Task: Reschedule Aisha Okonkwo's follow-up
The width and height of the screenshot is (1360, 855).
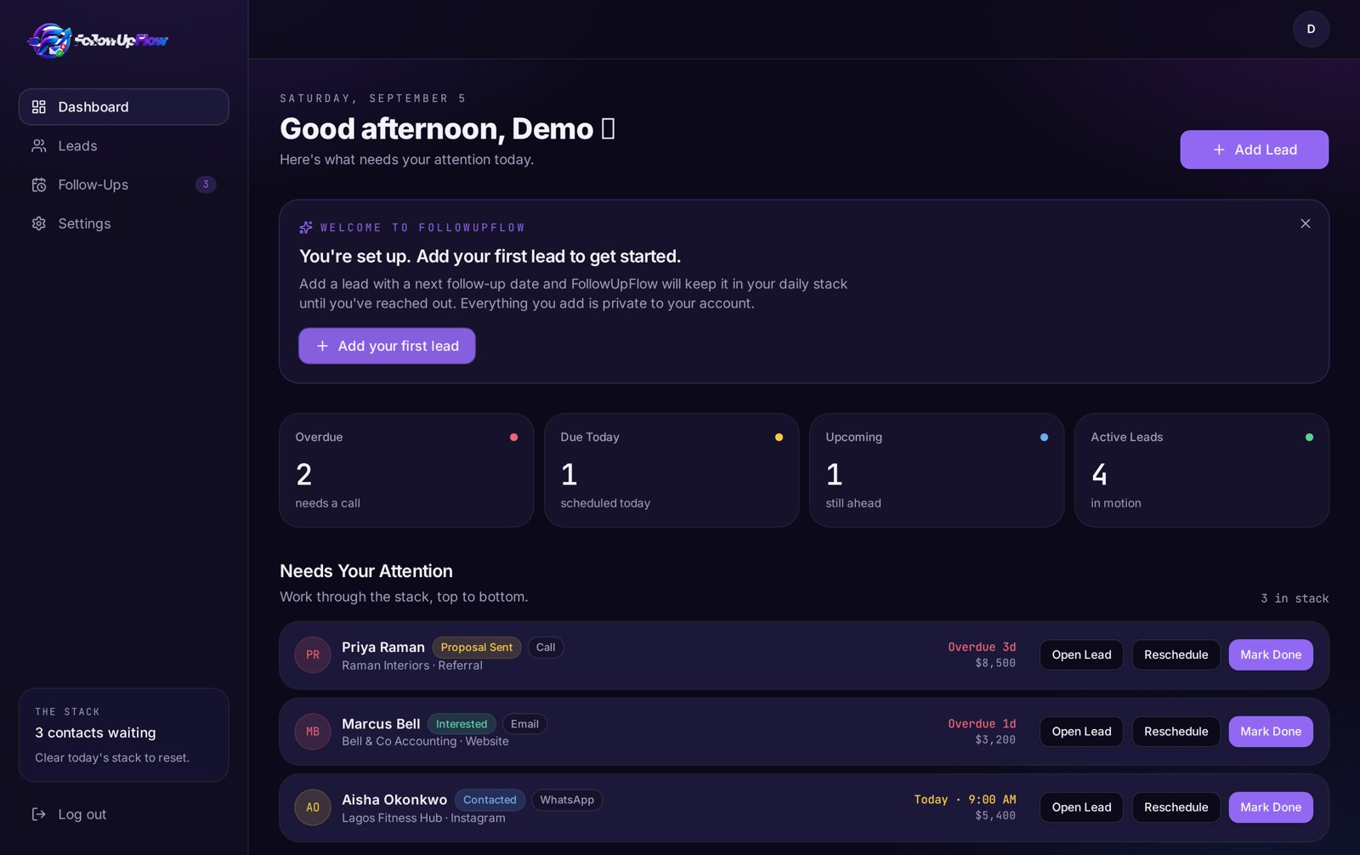Action: (x=1176, y=807)
